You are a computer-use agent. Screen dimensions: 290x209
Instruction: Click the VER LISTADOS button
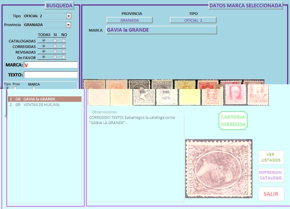271,157
